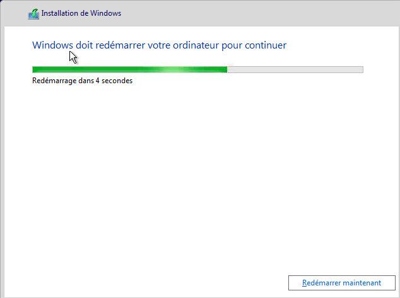Click the 'Windows doit redémarrer votre ordinateur' heading
The height and width of the screenshot is (298, 400).
click(159, 45)
